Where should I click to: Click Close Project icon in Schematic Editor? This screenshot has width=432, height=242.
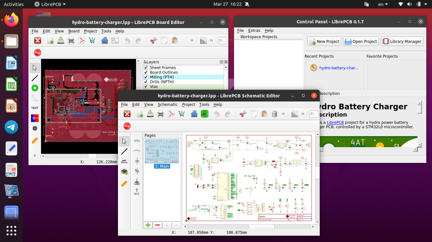[127, 114]
